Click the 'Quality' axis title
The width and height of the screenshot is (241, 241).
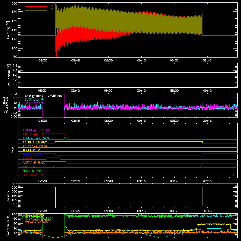pos(8,196)
